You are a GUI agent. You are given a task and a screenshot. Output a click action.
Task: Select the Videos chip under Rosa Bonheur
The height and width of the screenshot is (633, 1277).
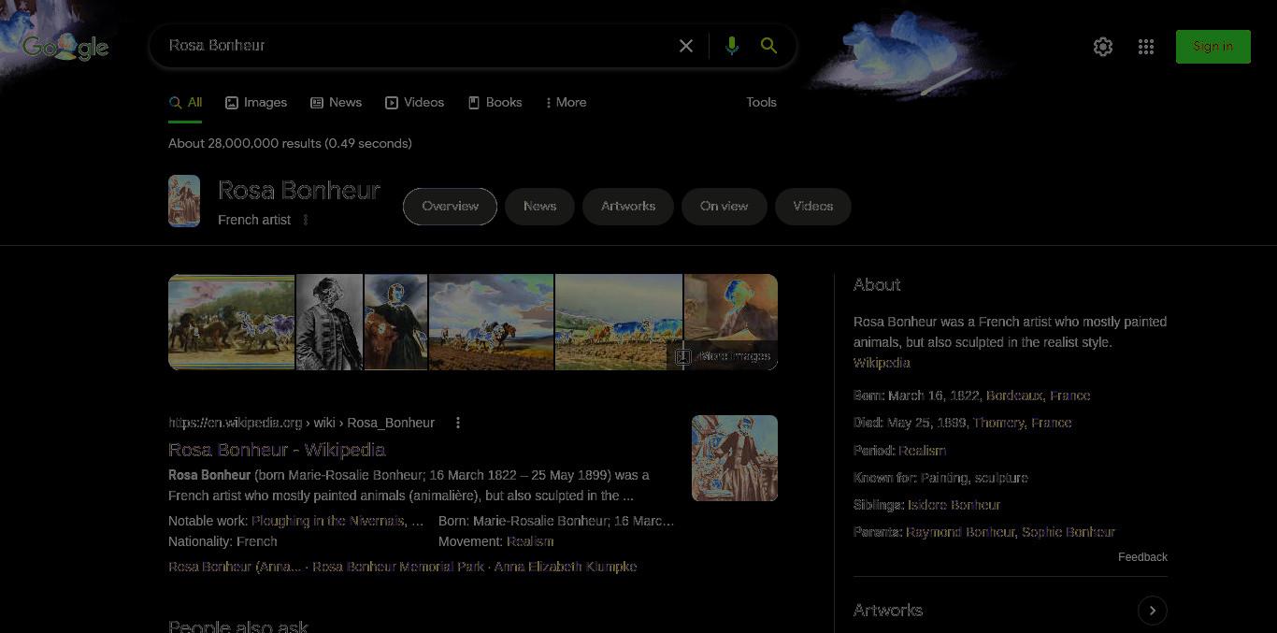pyautogui.click(x=812, y=207)
